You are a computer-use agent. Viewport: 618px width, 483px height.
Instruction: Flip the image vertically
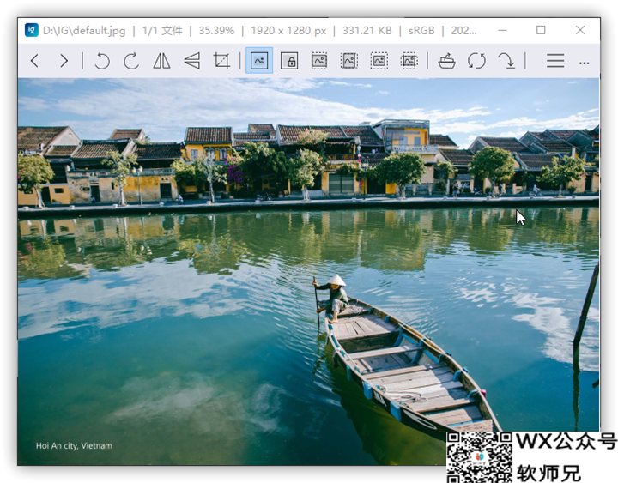point(192,61)
